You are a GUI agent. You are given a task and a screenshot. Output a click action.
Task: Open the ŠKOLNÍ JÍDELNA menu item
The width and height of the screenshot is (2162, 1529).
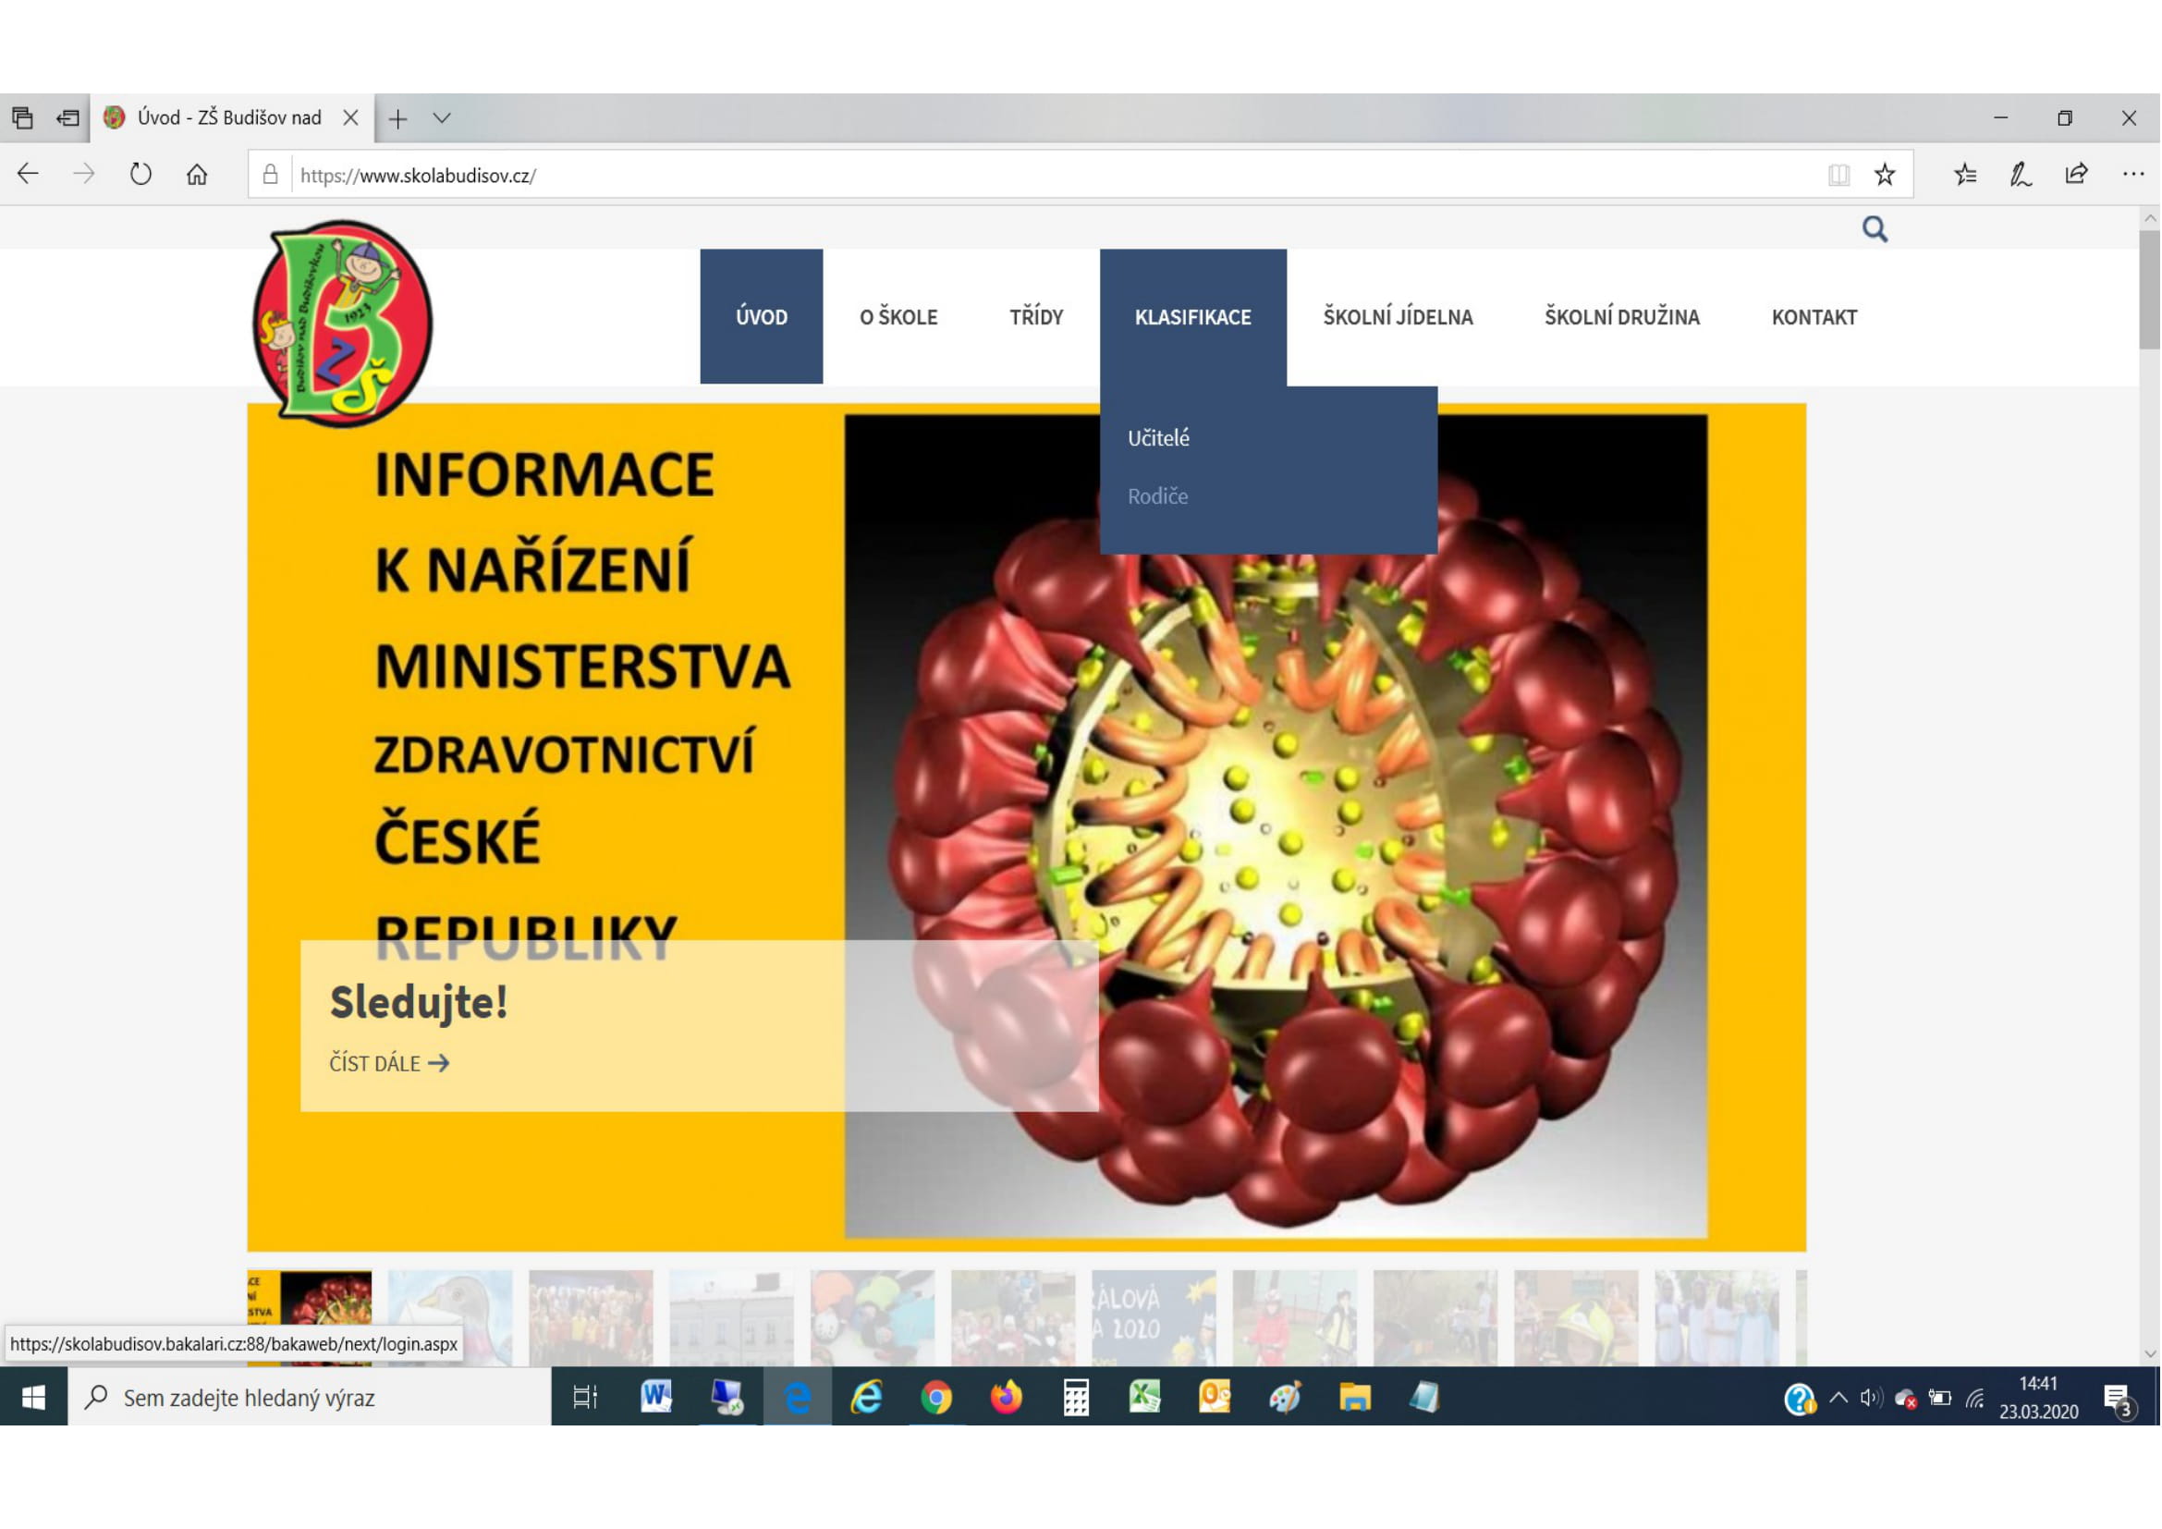coord(1398,317)
